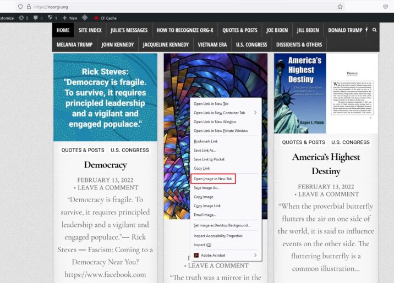Screen dimensions: 394x283
Task: Click the site security padlock icon
Action: coord(29,7)
